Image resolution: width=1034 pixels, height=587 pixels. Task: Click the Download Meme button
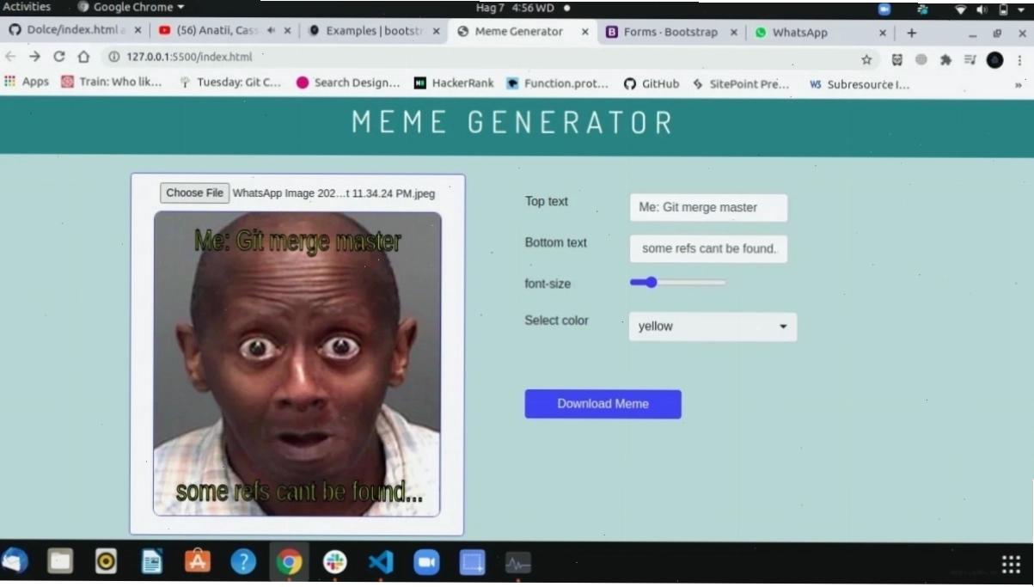[603, 404]
